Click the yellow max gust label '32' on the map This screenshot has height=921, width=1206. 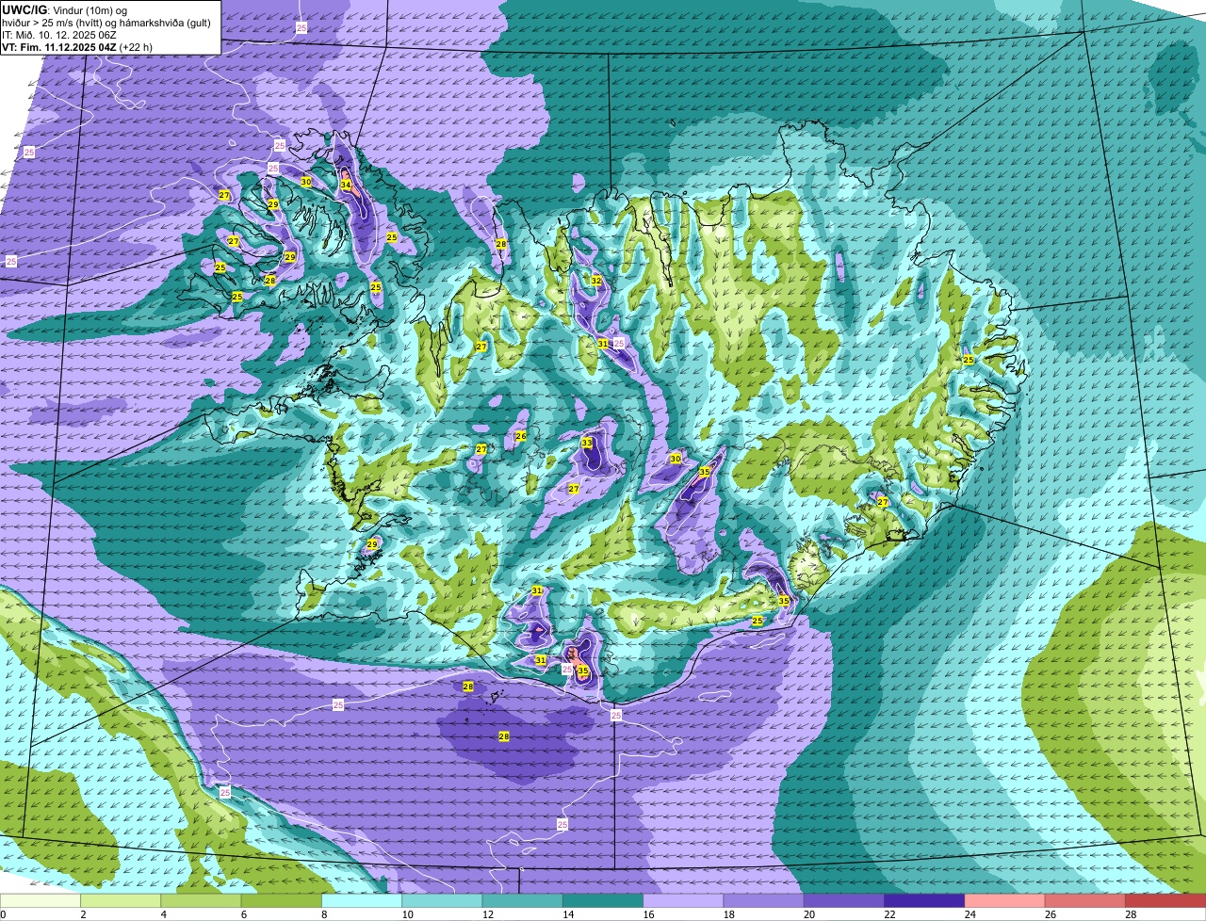pos(596,281)
